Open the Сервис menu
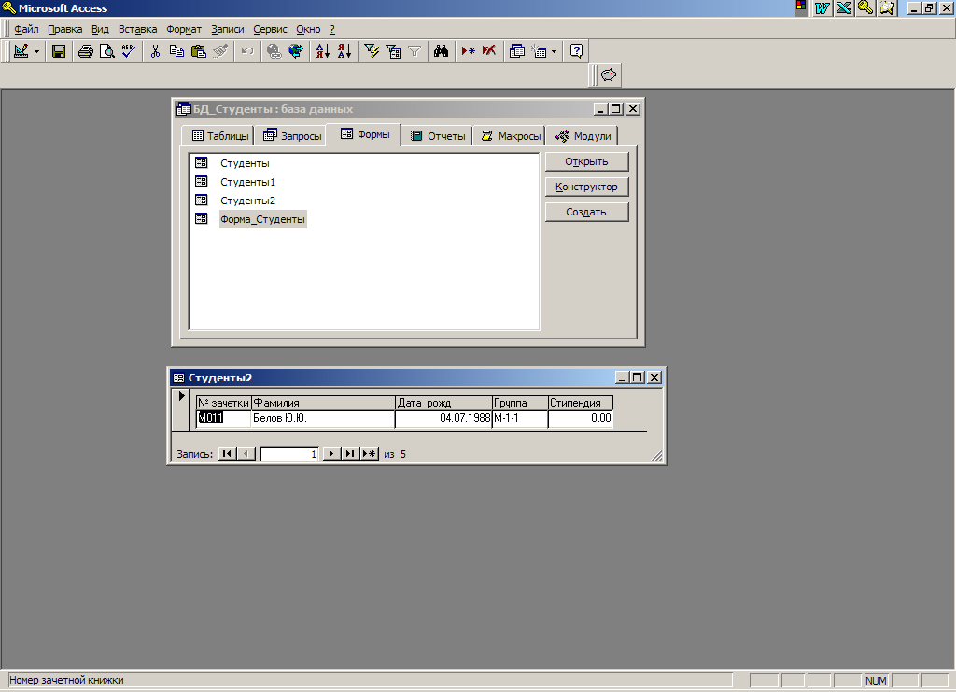Image resolution: width=956 pixels, height=692 pixels. [270, 29]
